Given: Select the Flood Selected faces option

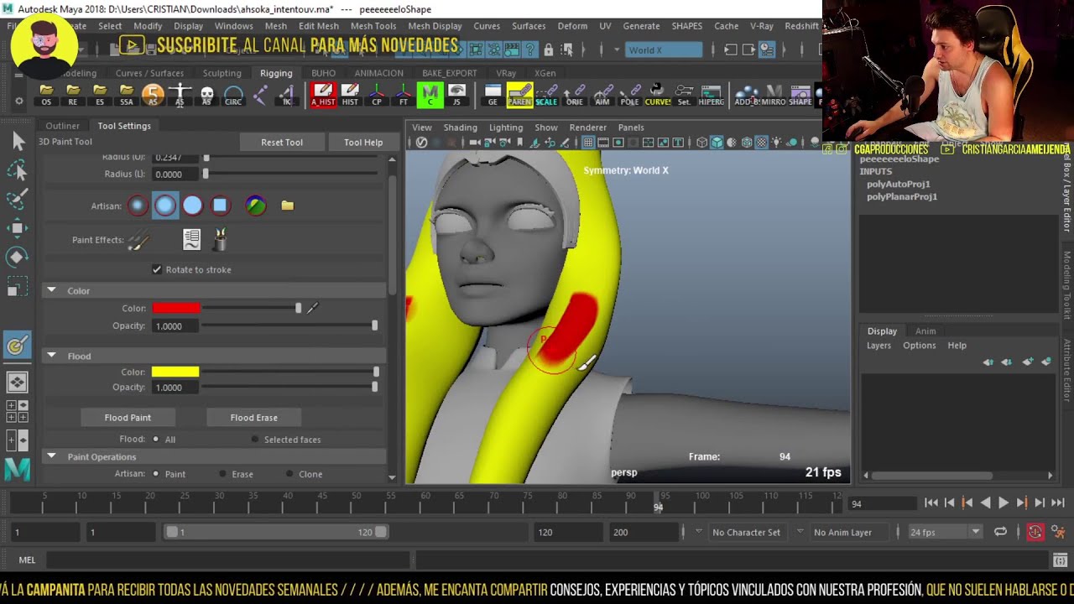Looking at the screenshot, I should tap(255, 439).
